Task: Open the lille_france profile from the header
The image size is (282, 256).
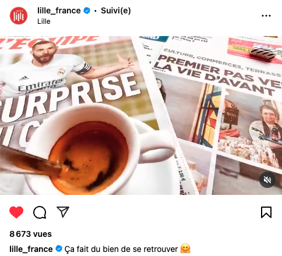Action: 59,10
